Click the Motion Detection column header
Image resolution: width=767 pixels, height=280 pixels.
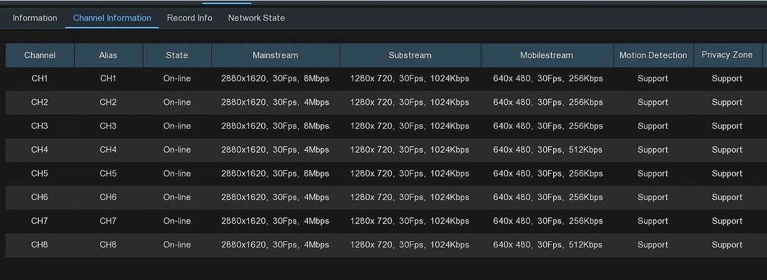click(x=653, y=55)
